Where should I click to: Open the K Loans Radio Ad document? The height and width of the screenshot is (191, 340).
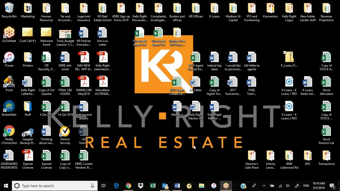[308, 86]
